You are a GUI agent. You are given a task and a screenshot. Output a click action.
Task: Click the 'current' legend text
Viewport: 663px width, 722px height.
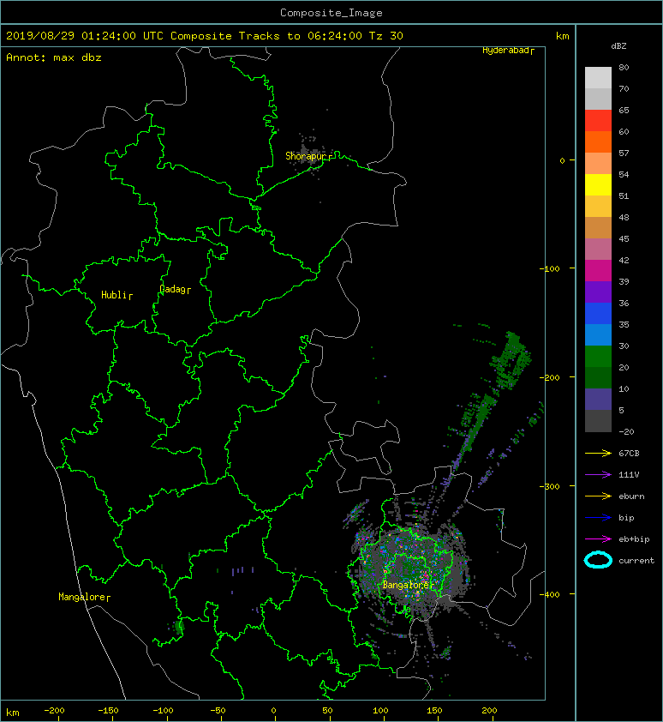(636, 561)
